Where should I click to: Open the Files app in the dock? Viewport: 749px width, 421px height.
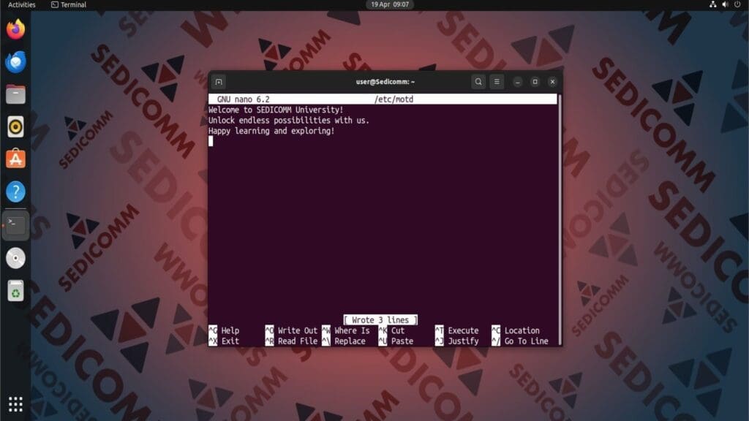click(15, 94)
